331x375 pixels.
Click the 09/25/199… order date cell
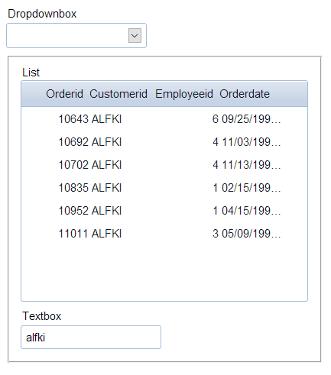tap(251, 119)
